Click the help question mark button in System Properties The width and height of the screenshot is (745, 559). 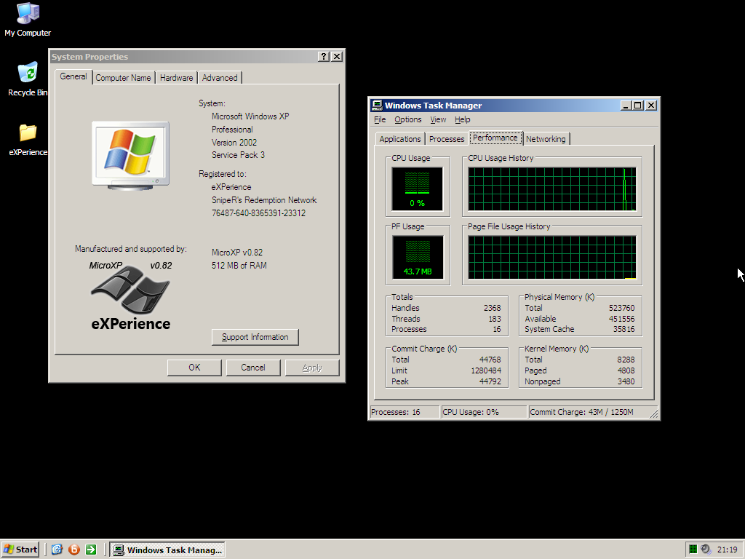click(x=324, y=57)
